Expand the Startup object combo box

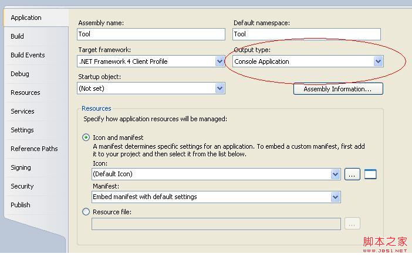click(x=219, y=88)
